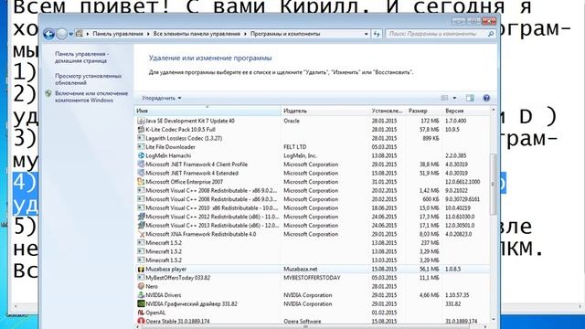Viewport: 585px width, 329px height.
Task: Click the scroll up arrow of program list
Action: pos(493,111)
